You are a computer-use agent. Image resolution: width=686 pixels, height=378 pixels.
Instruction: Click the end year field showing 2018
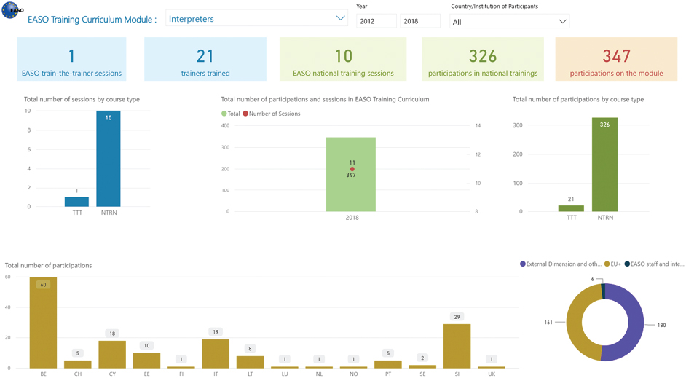click(x=419, y=22)
